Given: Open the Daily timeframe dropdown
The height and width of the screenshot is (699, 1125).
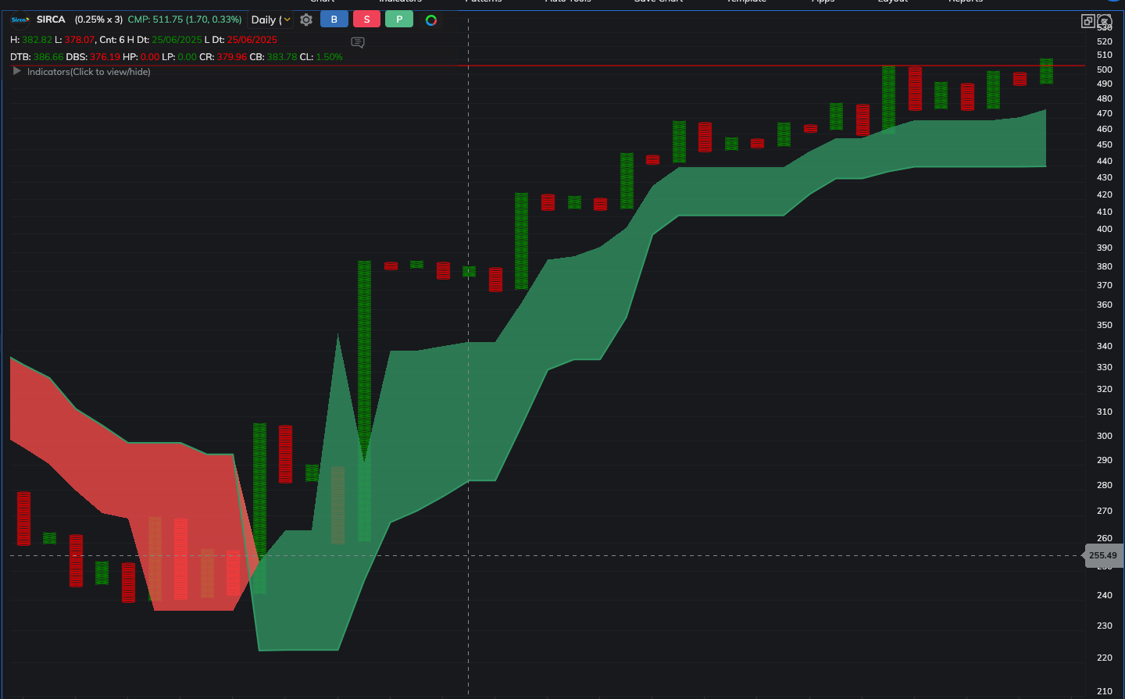Looking at the screenshot, I should click(270, 20).
